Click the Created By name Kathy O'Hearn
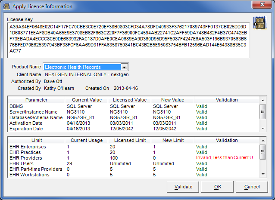275x200 pixels. [59, 88]
